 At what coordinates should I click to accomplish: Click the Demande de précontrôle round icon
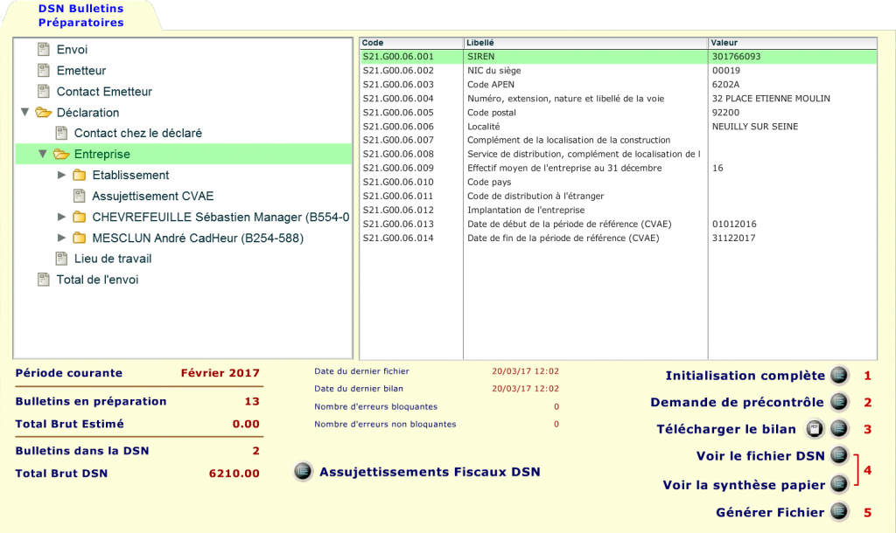pos(838,402)
